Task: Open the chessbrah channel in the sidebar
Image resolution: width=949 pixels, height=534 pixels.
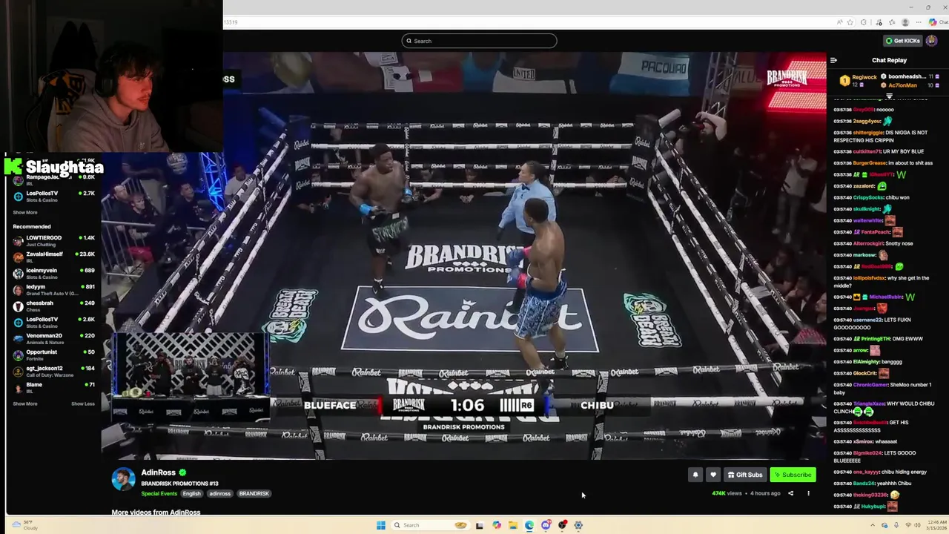Action: pos(54,306)
